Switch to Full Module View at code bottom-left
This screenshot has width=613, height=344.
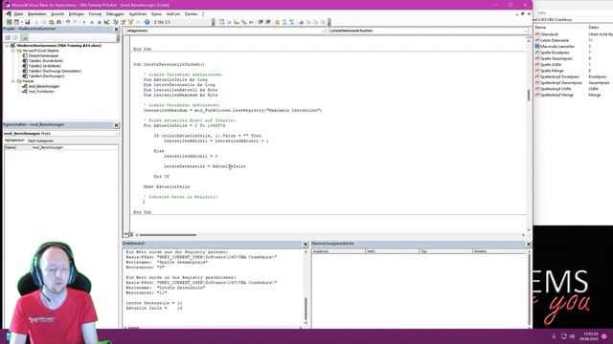tap(131, 234)
